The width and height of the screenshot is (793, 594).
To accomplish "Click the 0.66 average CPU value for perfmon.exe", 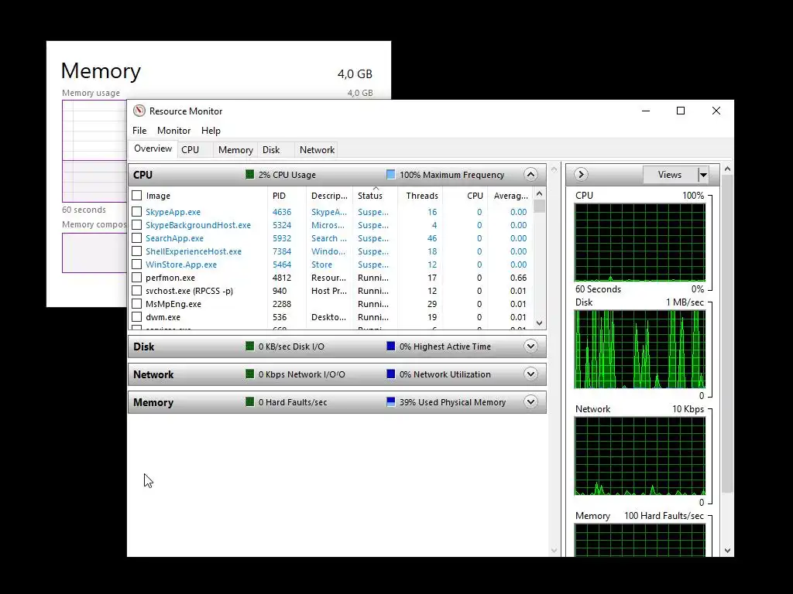I will 518,278.
